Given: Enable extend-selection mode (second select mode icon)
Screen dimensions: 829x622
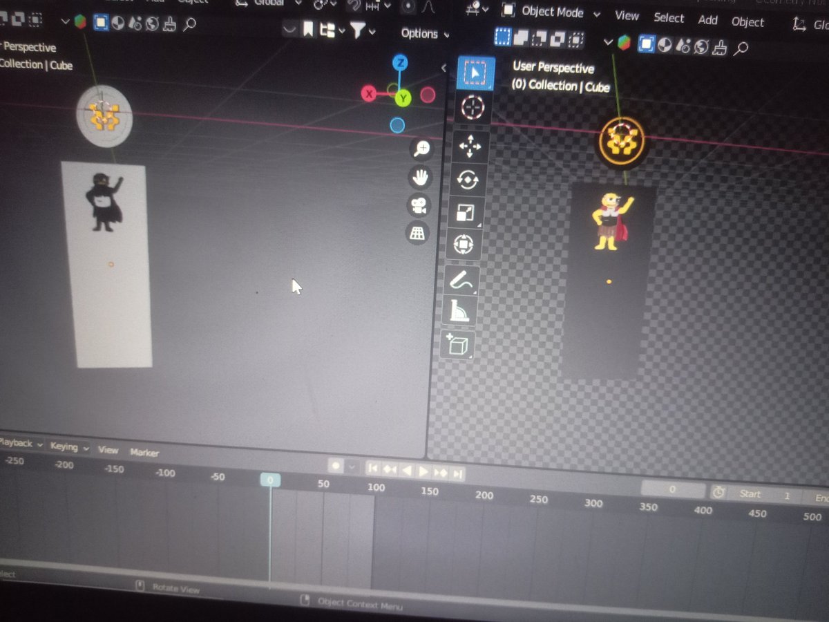Looking at the screenshot, I should pyautogui.click(x=522, y=37).
